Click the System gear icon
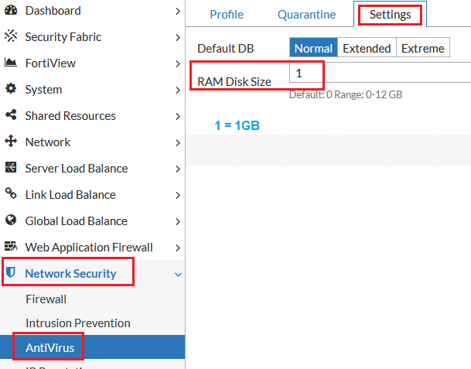471x369 pixels. coord(11,89)
